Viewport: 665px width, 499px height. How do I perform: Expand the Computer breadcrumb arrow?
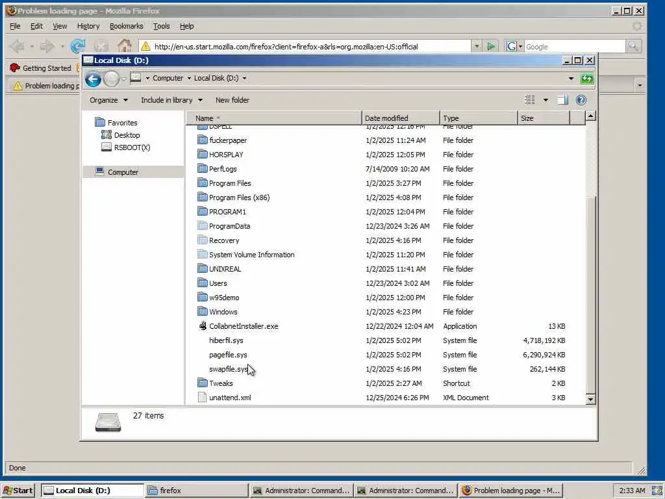click(x=189, y=78)
